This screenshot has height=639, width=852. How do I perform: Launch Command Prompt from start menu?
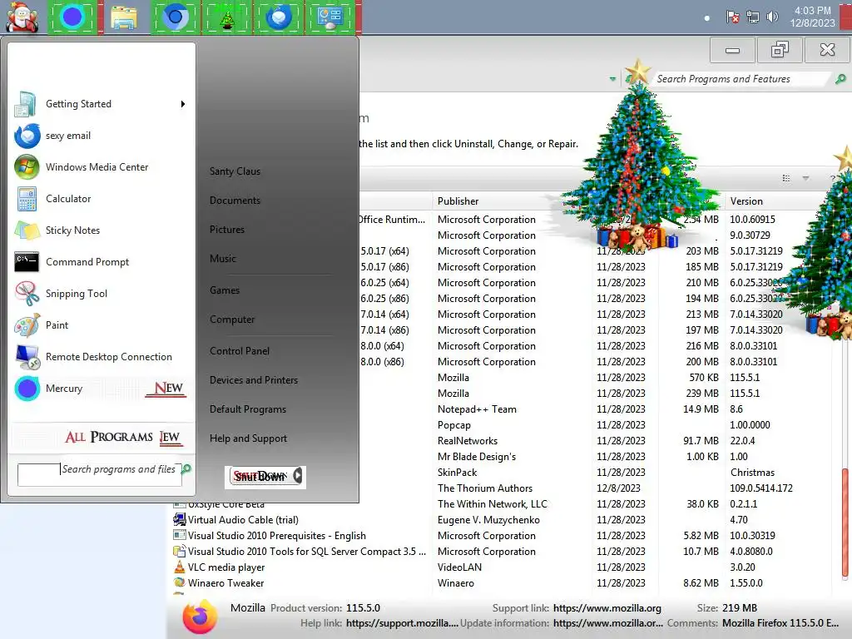coord(27,262)
